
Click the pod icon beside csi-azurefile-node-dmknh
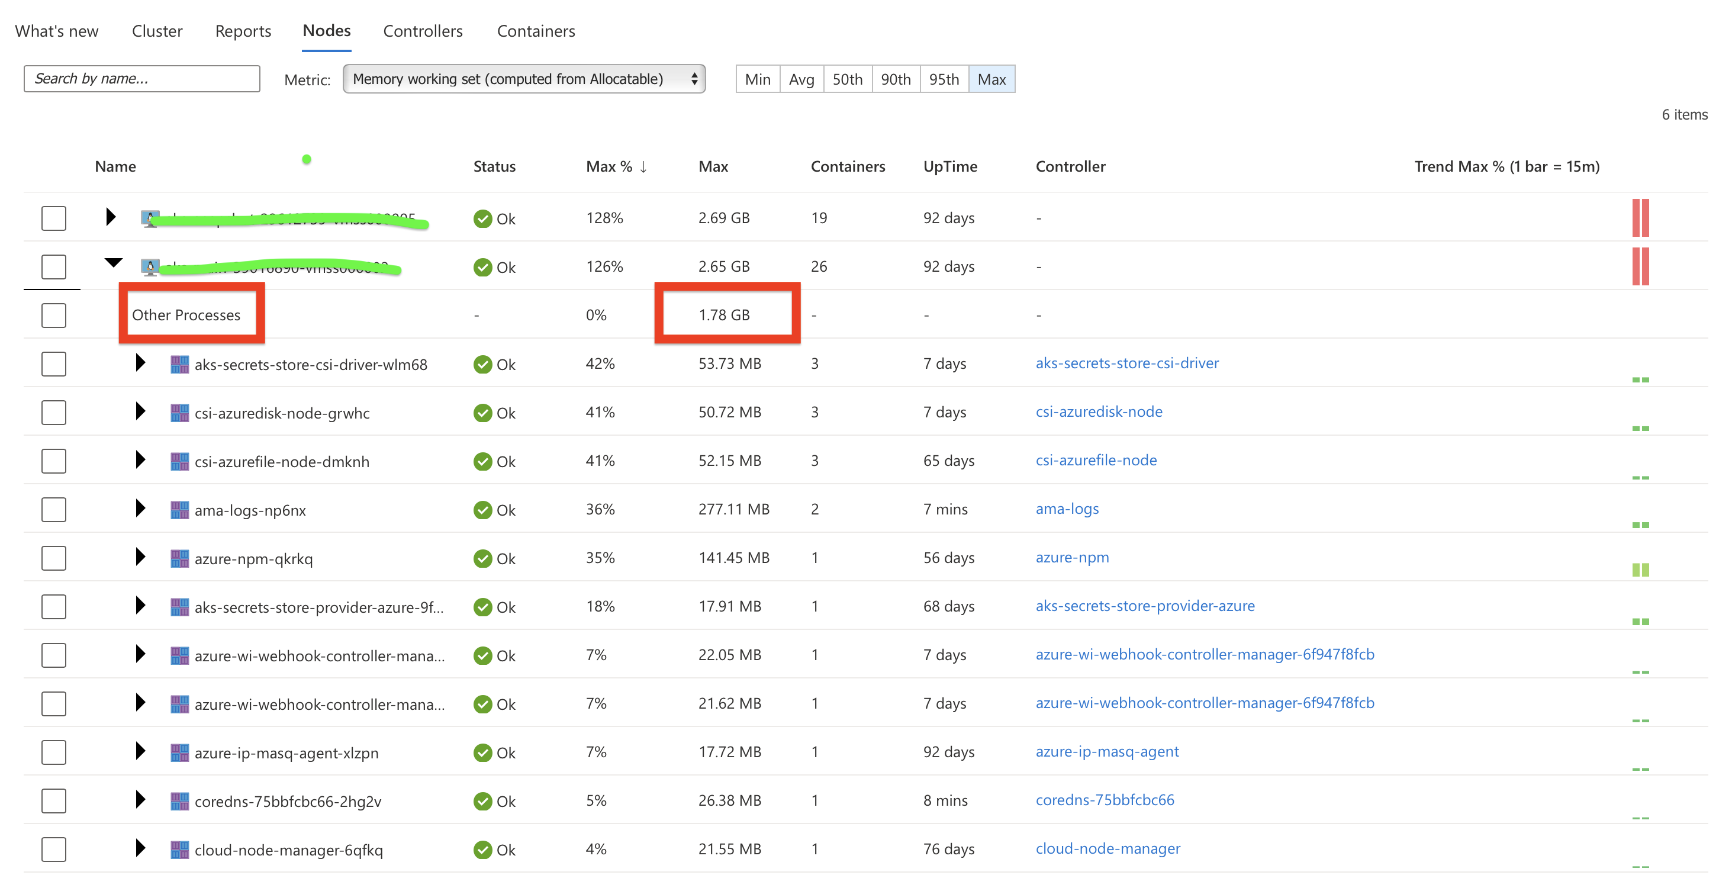(x=179, y=461)
